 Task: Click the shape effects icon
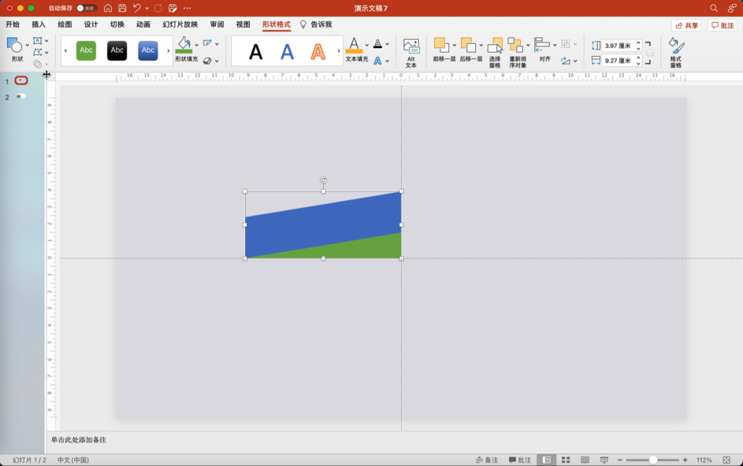tap(208, 60)
